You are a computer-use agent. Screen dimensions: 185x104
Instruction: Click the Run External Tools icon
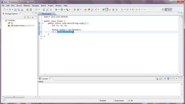click(x=67, y=10)
